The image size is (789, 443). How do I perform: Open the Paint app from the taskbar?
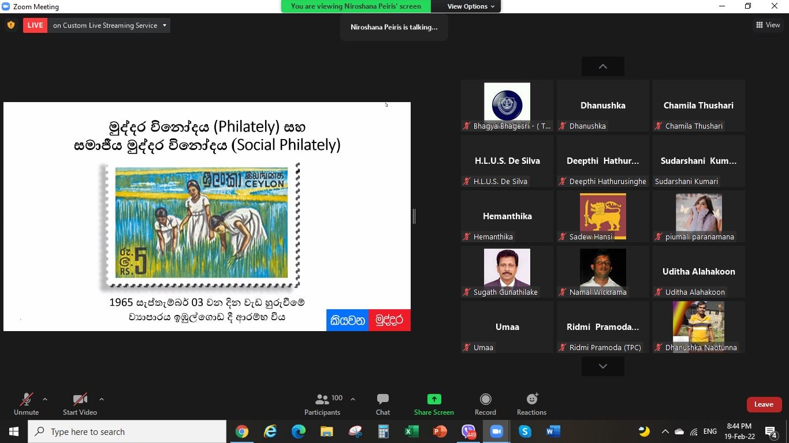point(355,431)
